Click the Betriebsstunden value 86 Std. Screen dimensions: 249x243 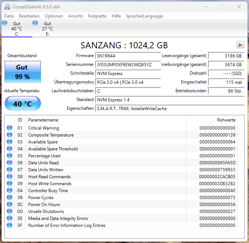tap(226, 91)
